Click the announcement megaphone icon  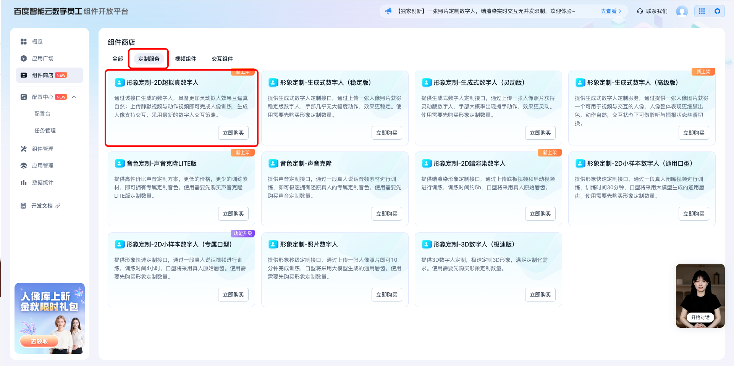click(x=388, y=11)
